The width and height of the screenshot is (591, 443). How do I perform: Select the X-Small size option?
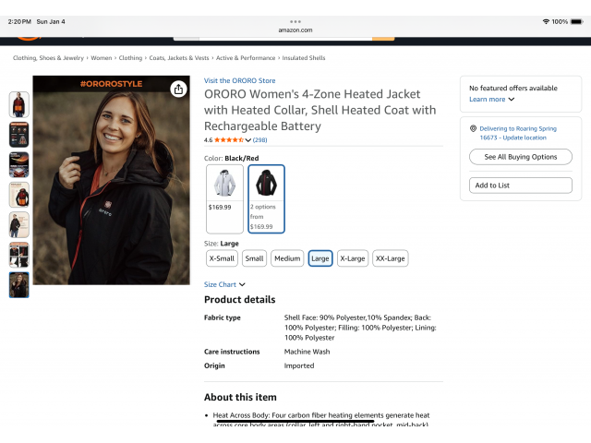tap(222, 258)
